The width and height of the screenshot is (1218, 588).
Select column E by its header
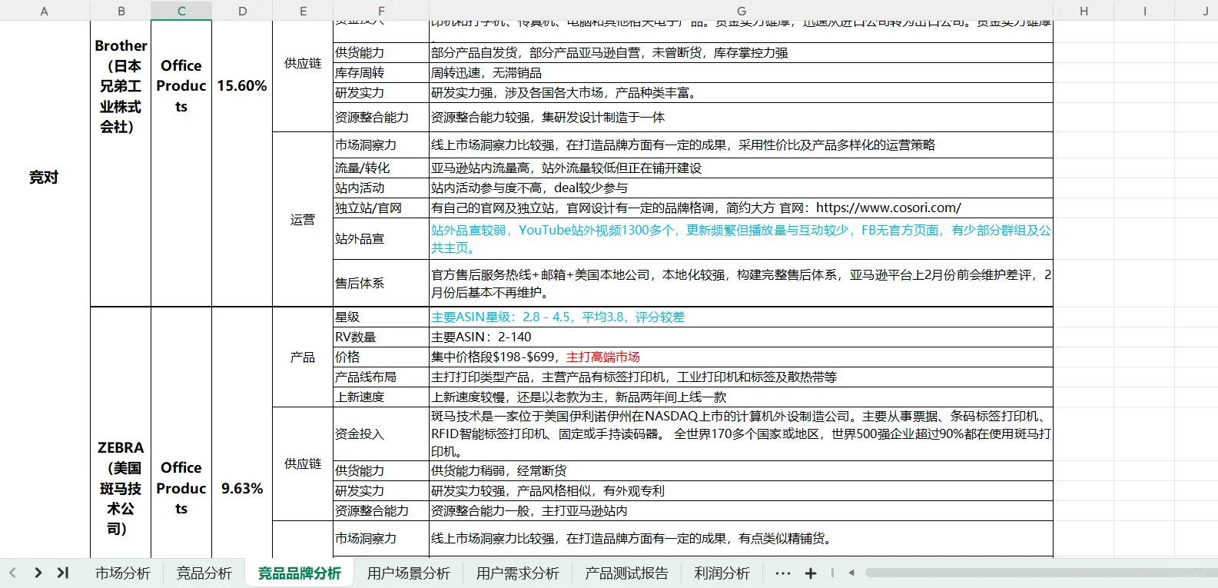point(303,11)
